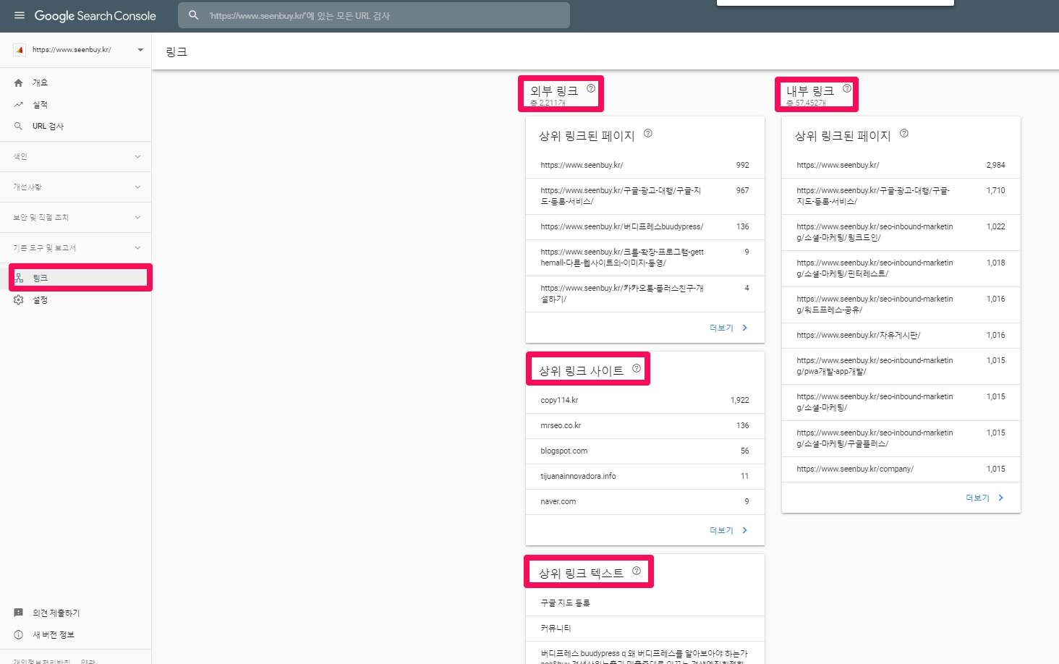Select the copy114.kr linking site row
This screenshot has width=1059, height=664.
[x=644, y=400]
